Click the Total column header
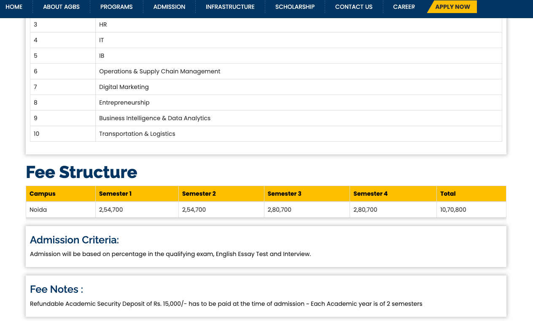The image size is (533, 321). pyautogui.click(x=448, y=194)
